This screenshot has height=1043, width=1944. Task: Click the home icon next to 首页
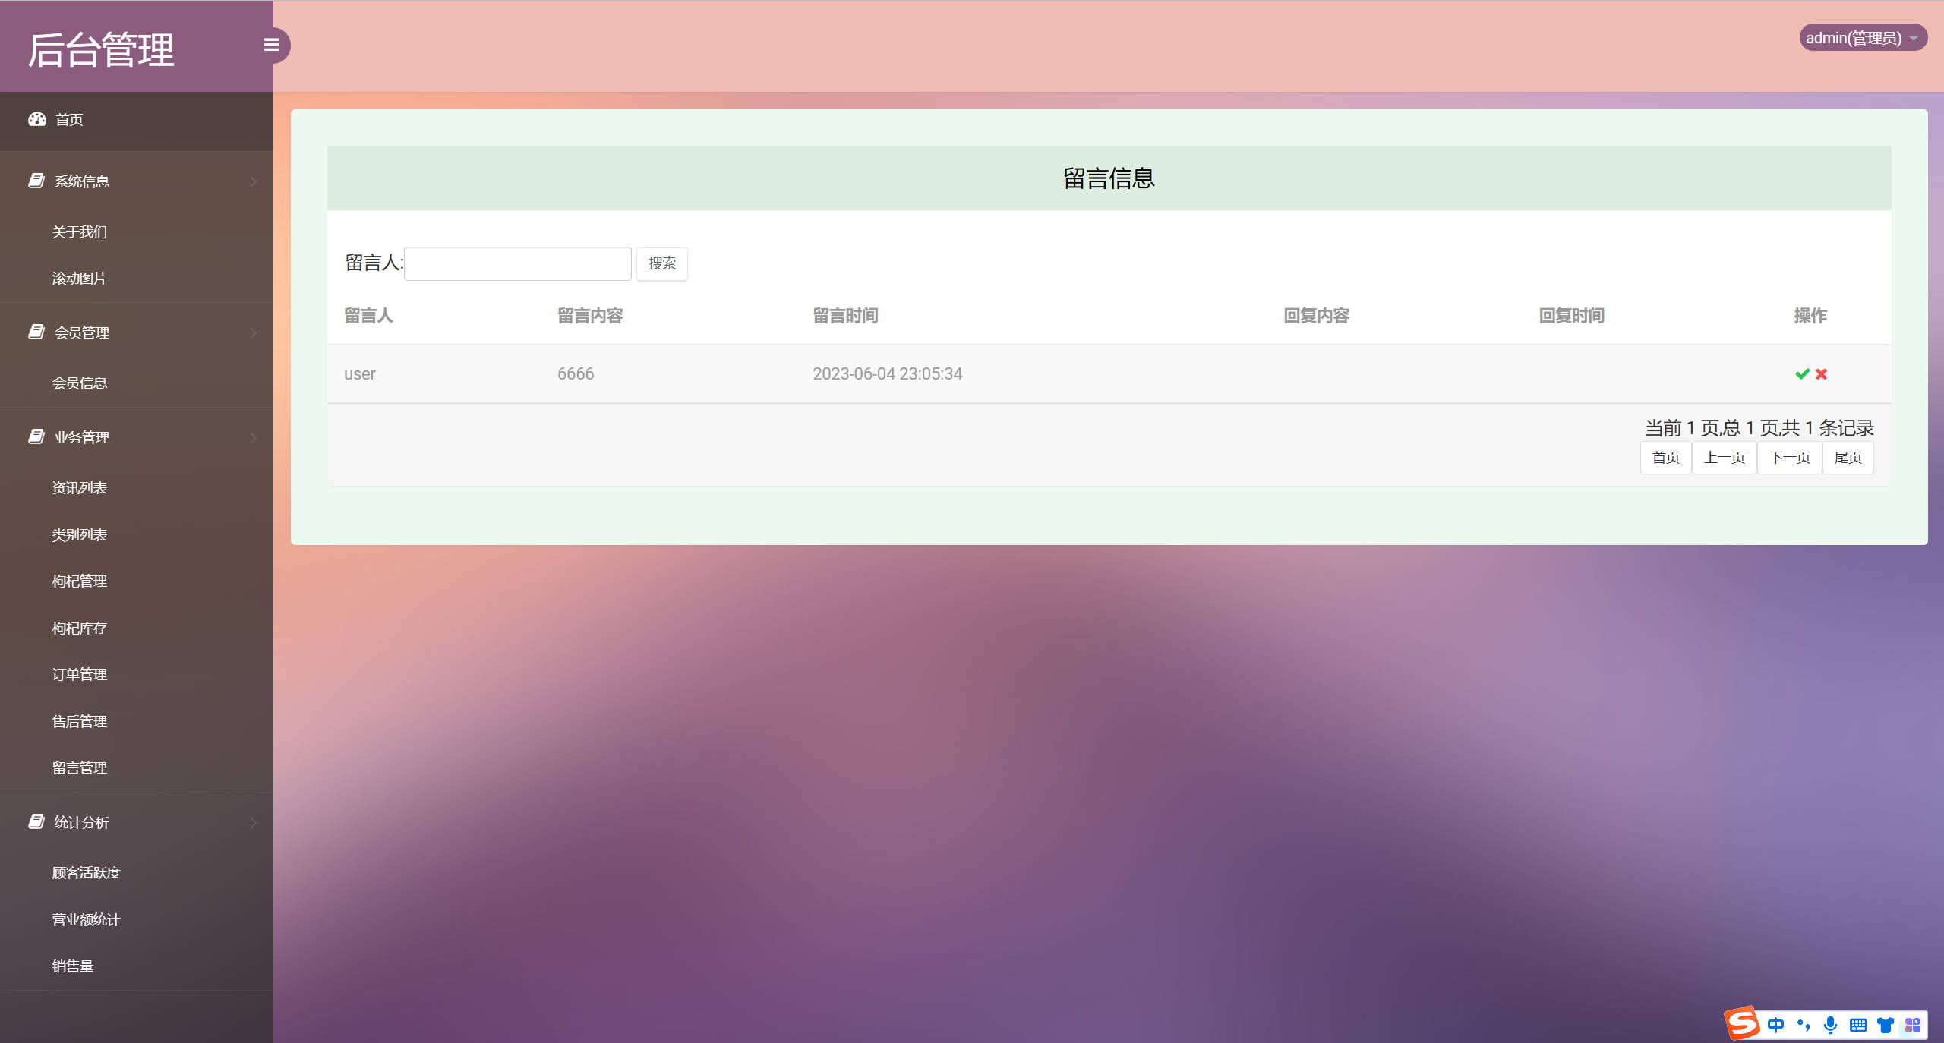pos(37,119)
